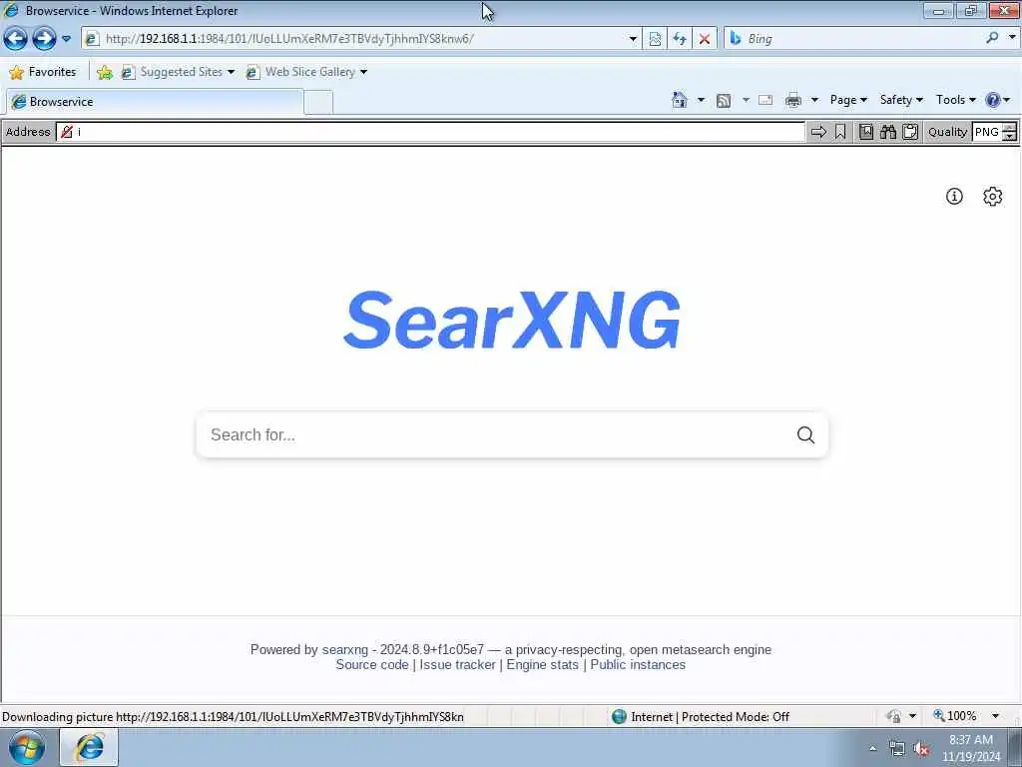The height and width of the screenshot is (767, 1022).
Task: Open the search provider dropdown arrow
Action: point(1012,38)
